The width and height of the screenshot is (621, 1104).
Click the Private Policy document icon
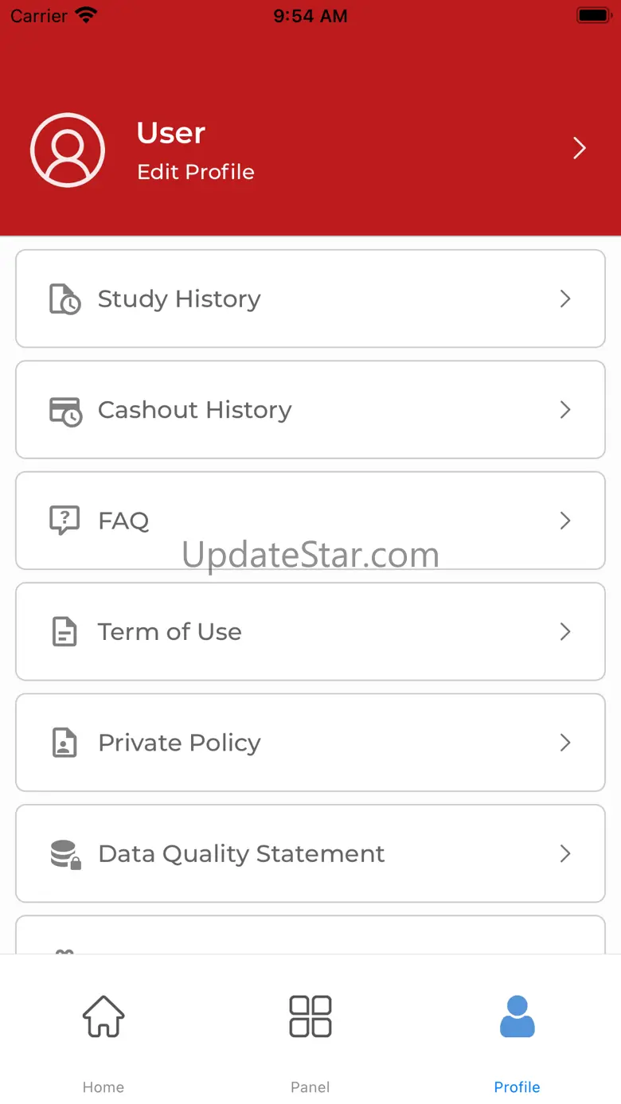point(64,743)
